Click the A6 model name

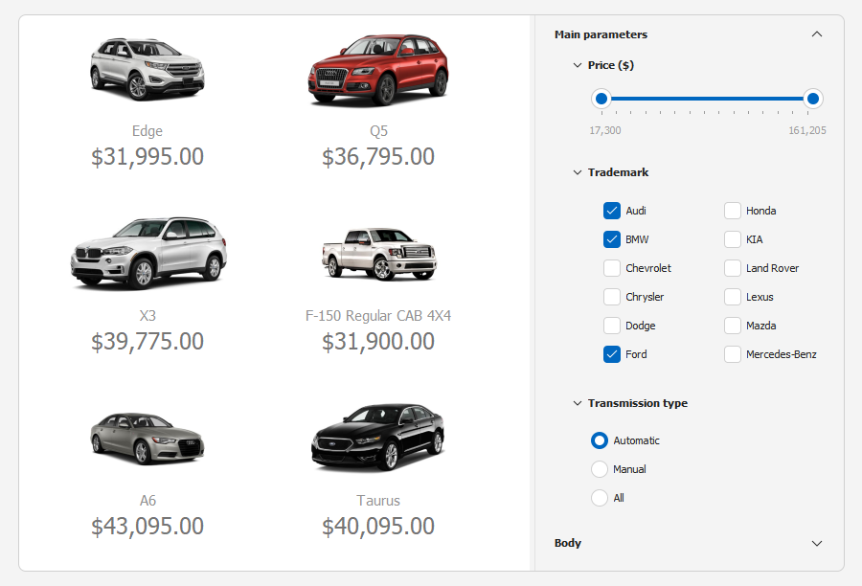pos(147,500)
